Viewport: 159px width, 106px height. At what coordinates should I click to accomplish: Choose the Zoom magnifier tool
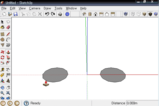pyautogui.click(x=2, y=93)
